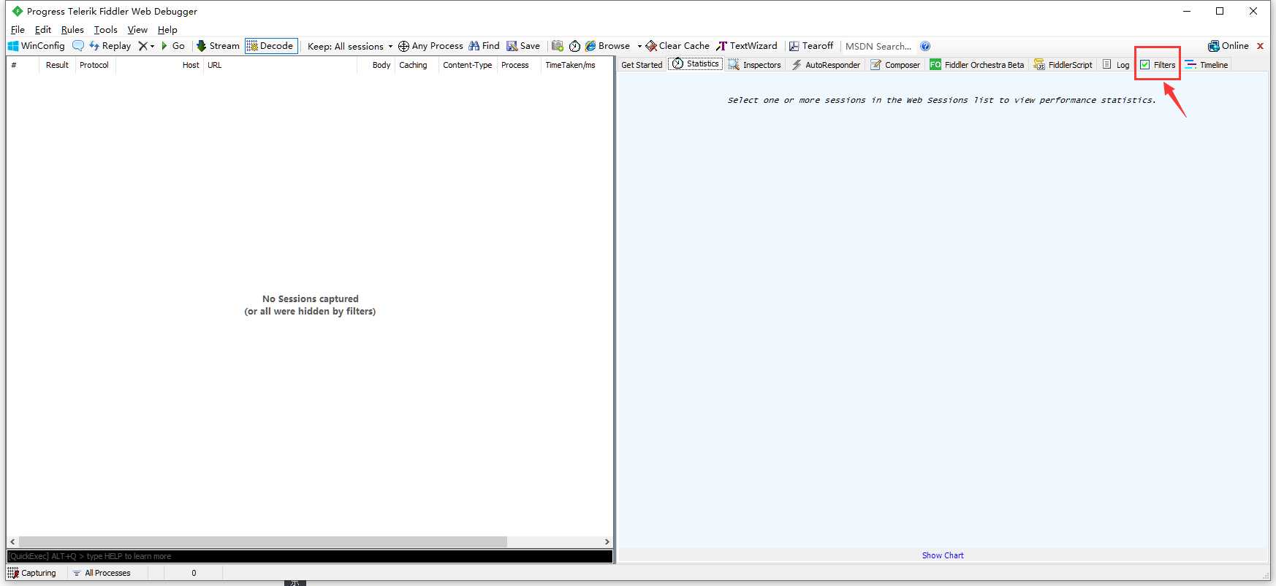Sort by the Content-Type column header
1276x586 pixels.
tap(468, 65)
